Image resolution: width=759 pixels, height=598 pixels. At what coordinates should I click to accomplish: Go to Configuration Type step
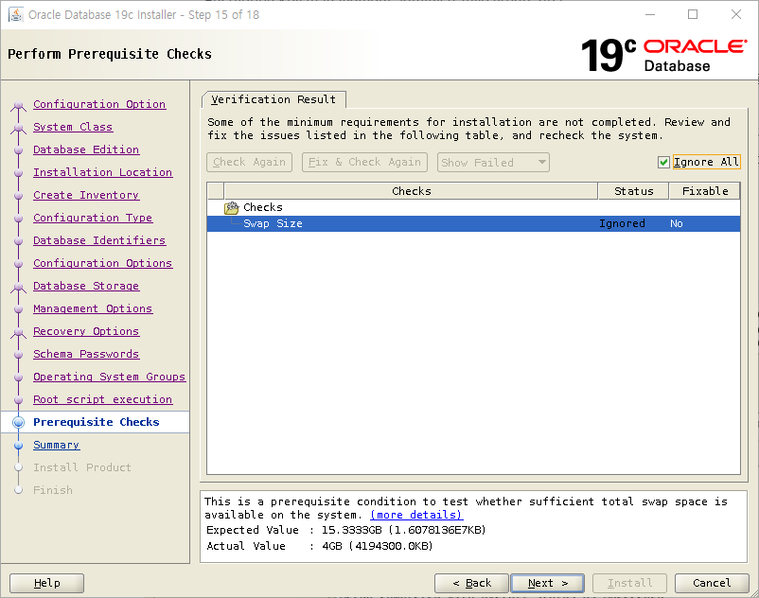click(93, 218)
